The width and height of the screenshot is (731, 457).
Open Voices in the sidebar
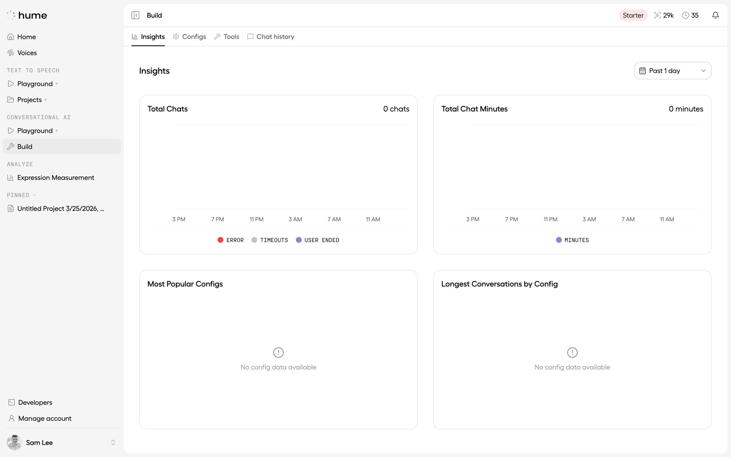62,53
